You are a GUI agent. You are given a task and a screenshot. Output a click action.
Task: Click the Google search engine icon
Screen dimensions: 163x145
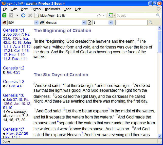click(x=111, y=16)
